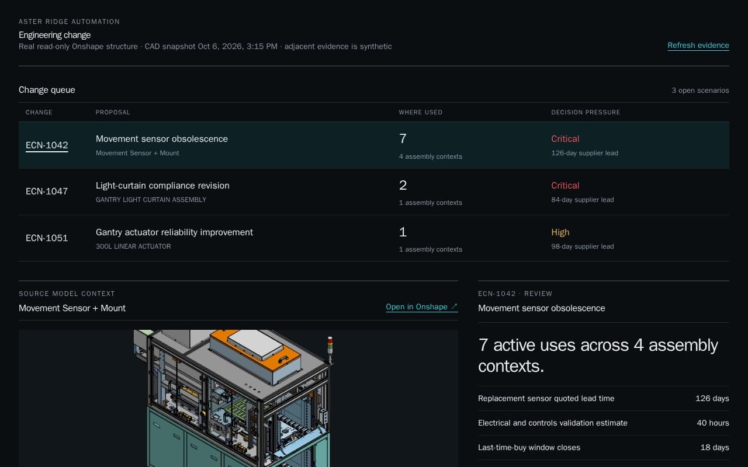The width and height of the screenshot is (748, 467).
Task: Open the model in Onshape link
Action: [422, 307]
